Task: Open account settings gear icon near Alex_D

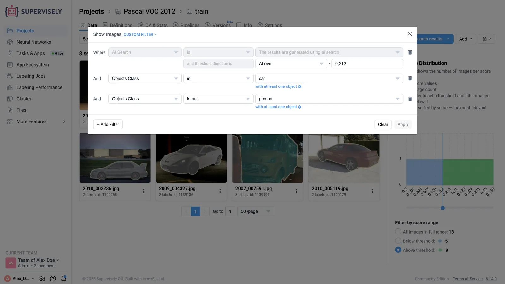Action: tap(42, 279)
